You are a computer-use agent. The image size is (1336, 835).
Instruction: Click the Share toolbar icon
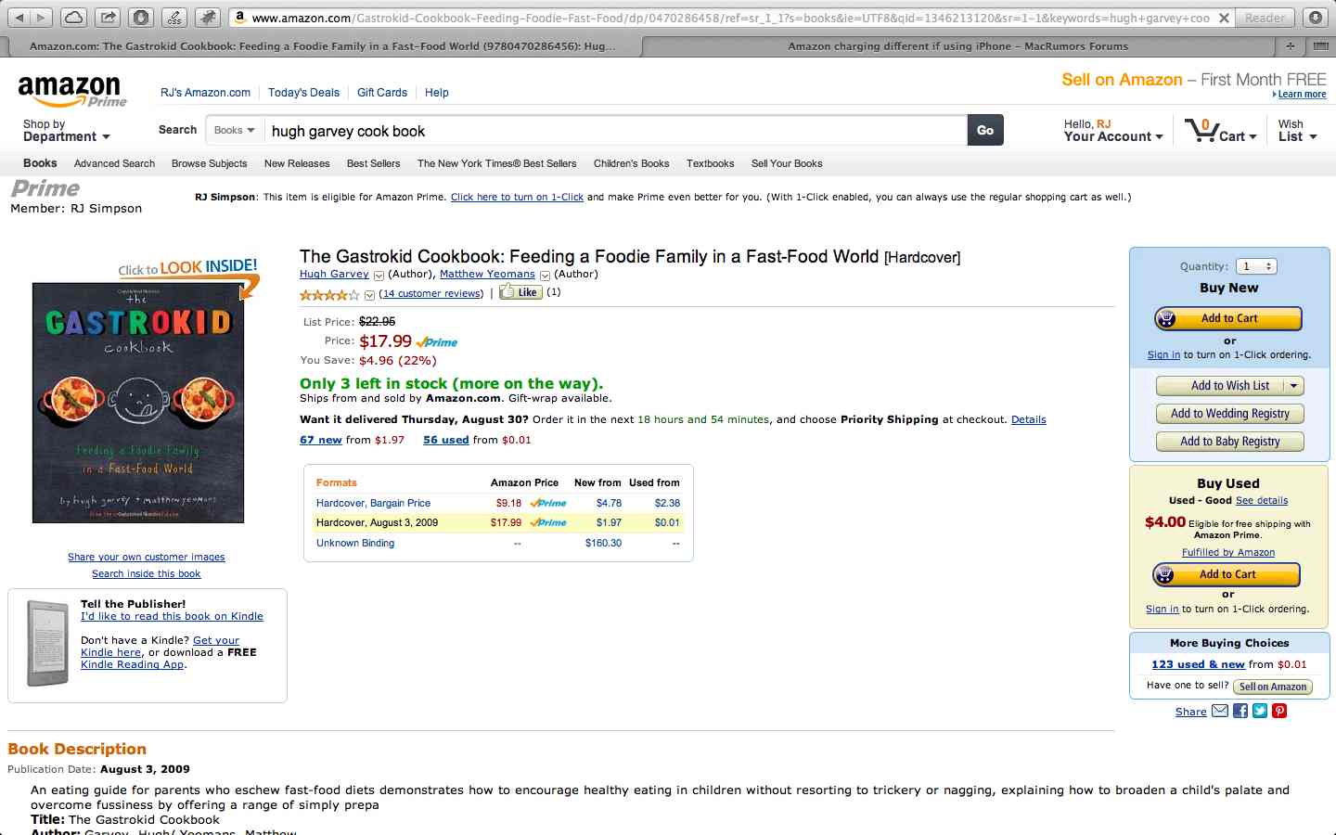coord(108,17)
